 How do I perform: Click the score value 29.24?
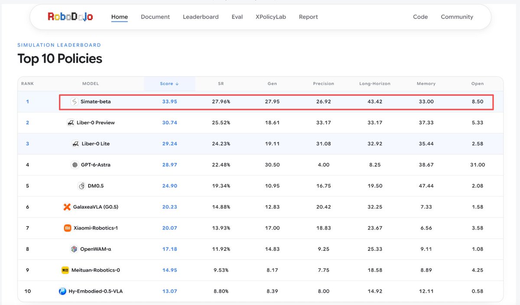click(169, 144)
